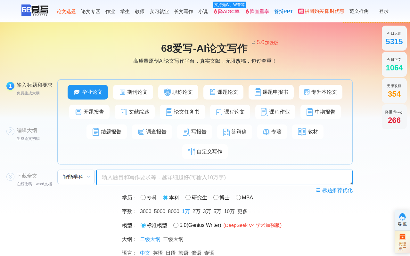
Task: Click the 专升本论文 document icon
Action: click(x=307, y=92)
